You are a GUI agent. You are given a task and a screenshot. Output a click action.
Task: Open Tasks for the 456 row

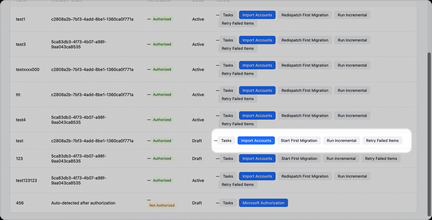click(x=228, y=203)
